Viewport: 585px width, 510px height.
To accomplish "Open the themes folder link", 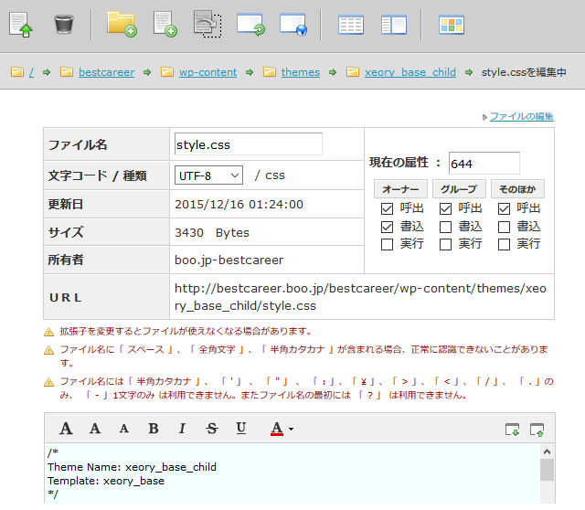I will [x=301, y=72].
